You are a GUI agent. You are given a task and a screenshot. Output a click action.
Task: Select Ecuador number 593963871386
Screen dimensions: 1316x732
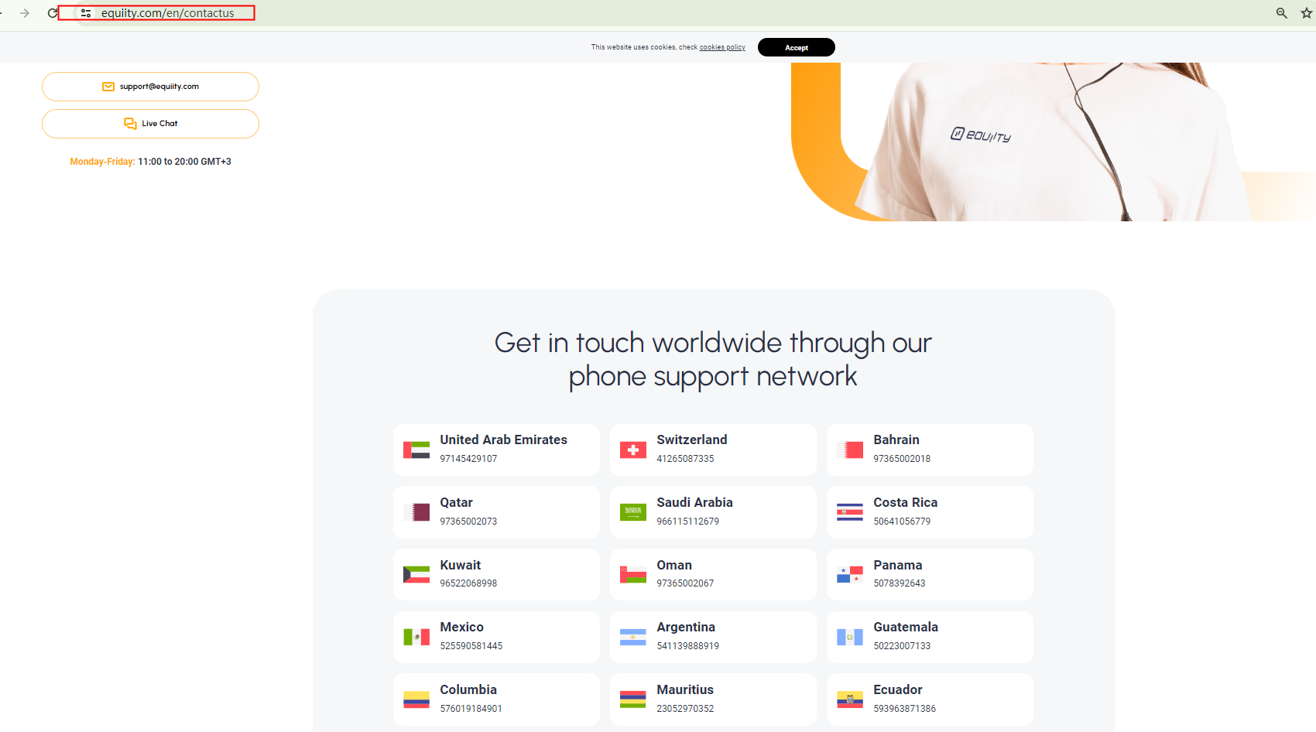coord(905,709)
